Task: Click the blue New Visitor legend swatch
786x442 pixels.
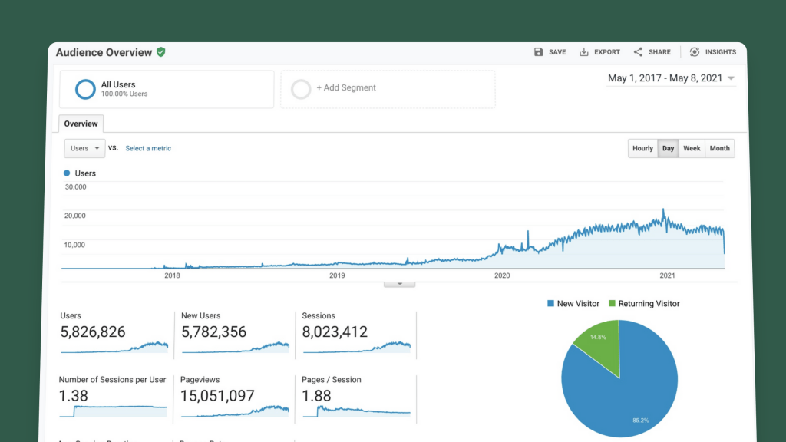Action: pyautogui.click(x=550, y=304)
